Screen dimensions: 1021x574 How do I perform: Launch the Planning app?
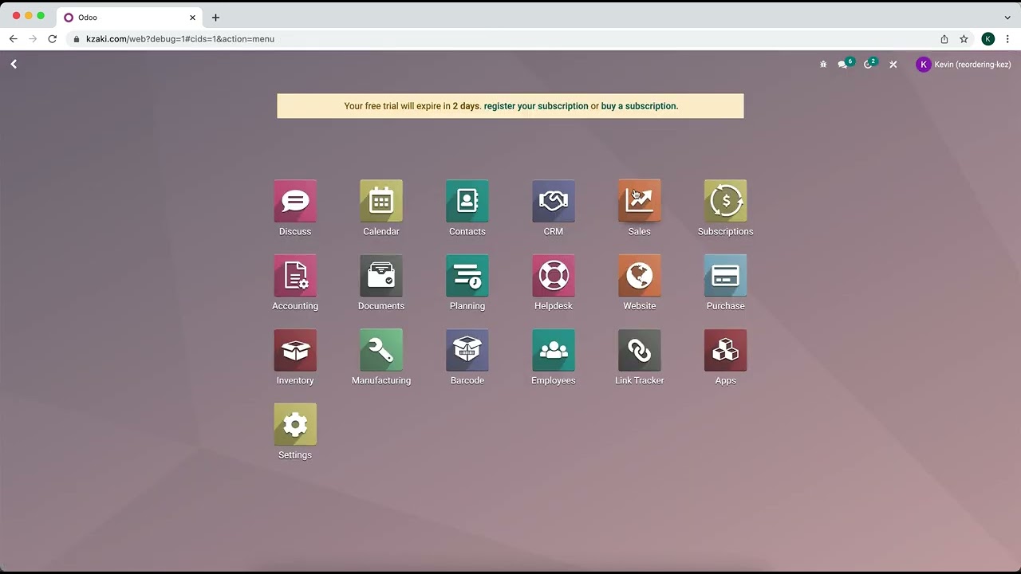pyautogui.click(x=467, y=276)
